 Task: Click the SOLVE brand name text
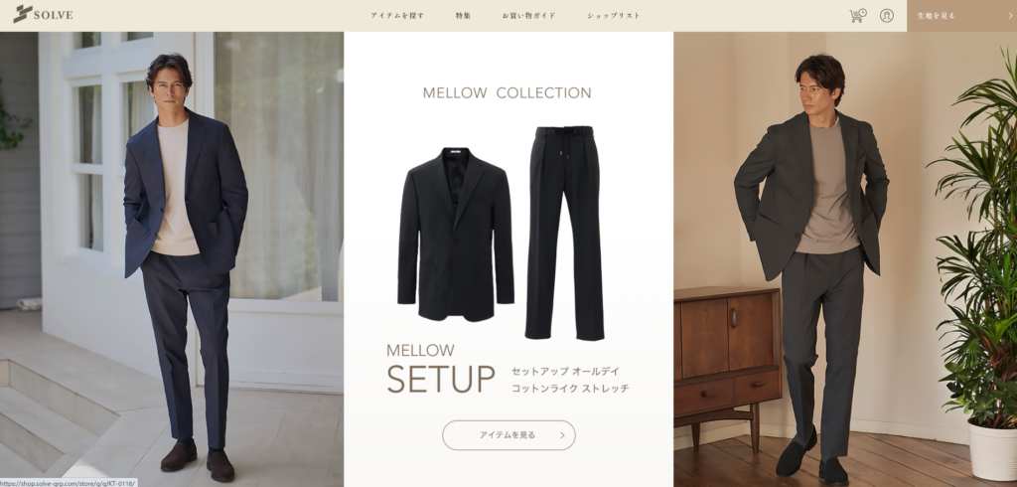click(x=54, y=15)
